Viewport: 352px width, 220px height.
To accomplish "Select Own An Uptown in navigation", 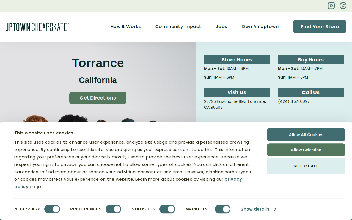I will click(x=260, y=26).
